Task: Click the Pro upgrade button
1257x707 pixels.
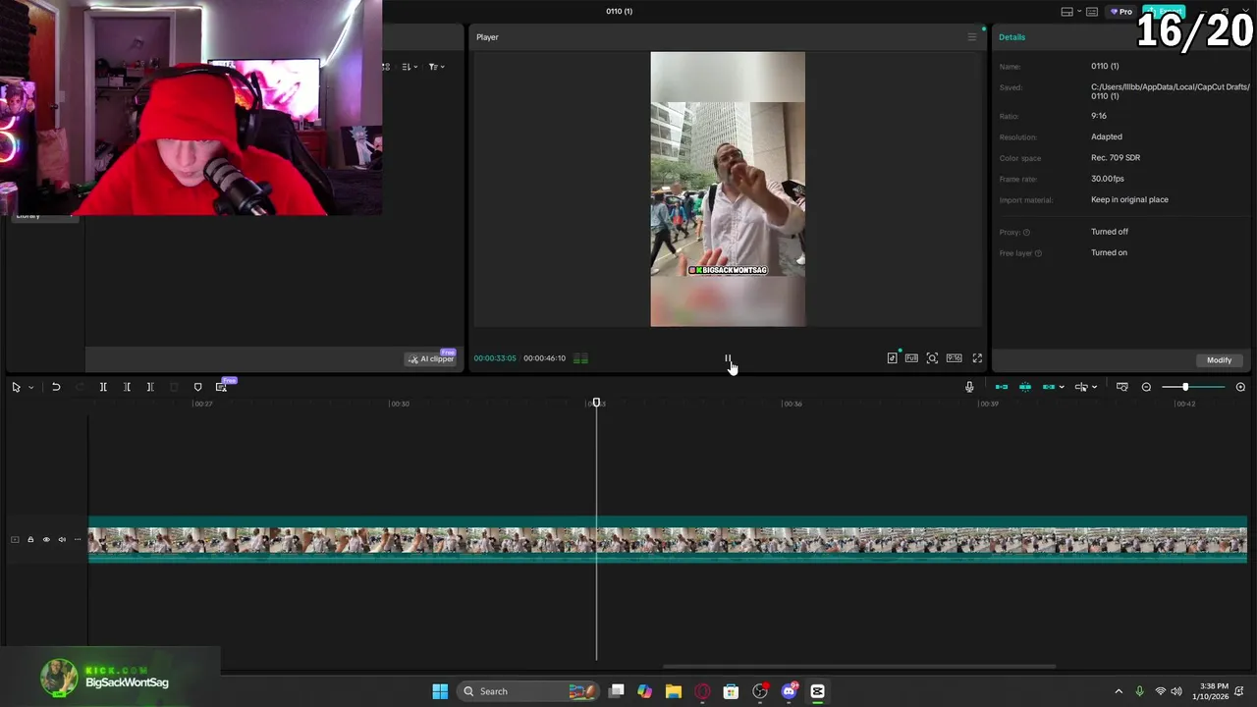Action: [x=1120, y=12]
